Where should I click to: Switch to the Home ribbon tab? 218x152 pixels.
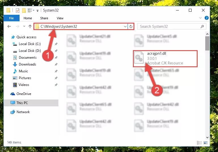pos(28,18)
